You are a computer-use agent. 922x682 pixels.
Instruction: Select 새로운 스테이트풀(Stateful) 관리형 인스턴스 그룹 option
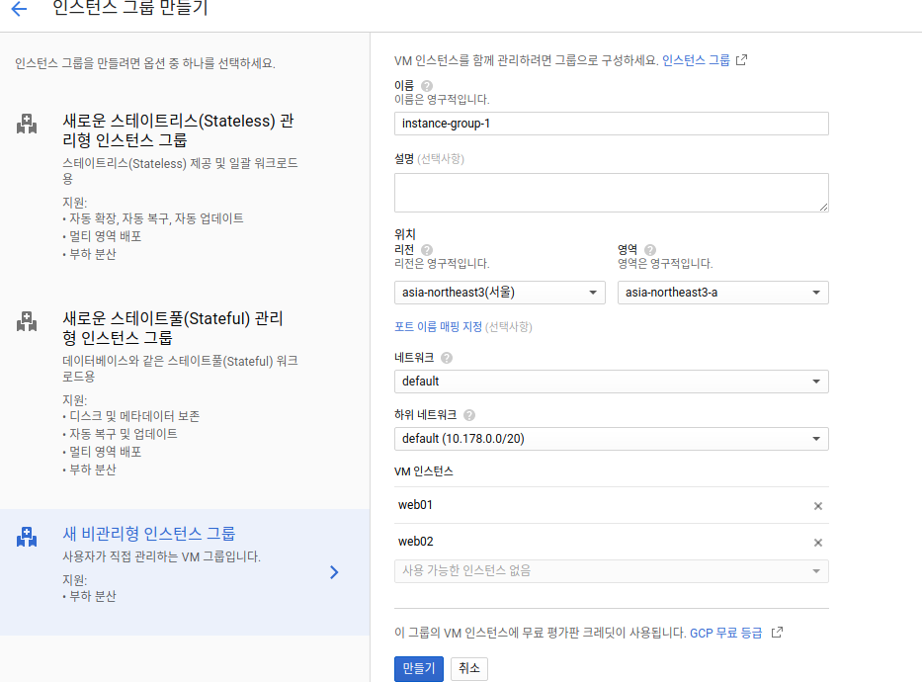pyautogui.click(x=174, y=328)
